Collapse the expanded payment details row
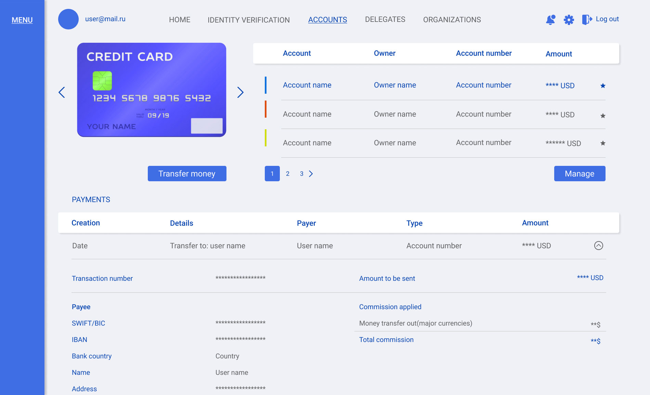This screenshot has height=395, width=650. (x=599, y=246)
